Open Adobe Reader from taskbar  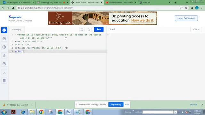(x=13, y=112)
